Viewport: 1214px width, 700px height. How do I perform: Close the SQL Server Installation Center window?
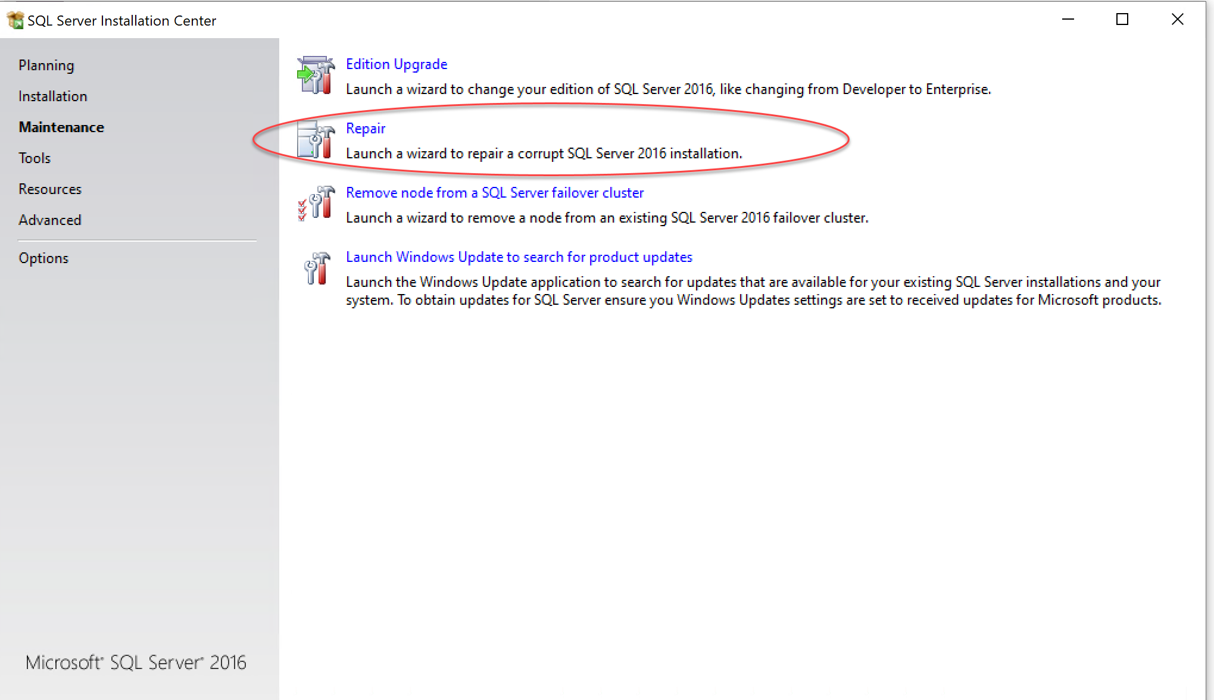(1177, 20)
